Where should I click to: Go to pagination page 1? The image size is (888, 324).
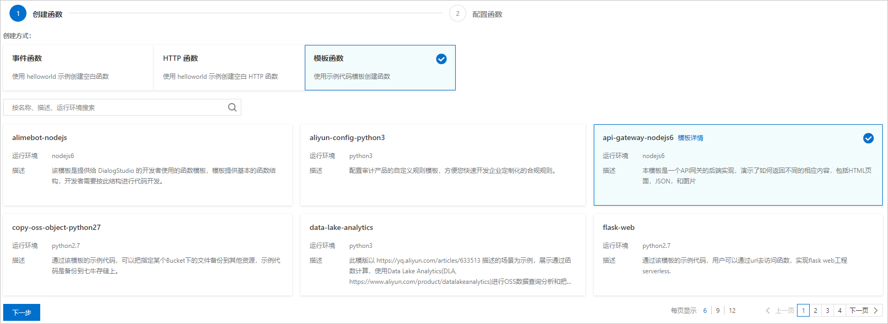[803, 310]
